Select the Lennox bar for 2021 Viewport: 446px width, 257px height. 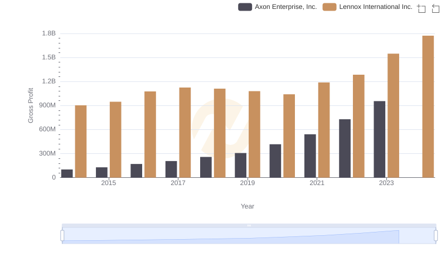pyautogui.click(x=324, y=130)
